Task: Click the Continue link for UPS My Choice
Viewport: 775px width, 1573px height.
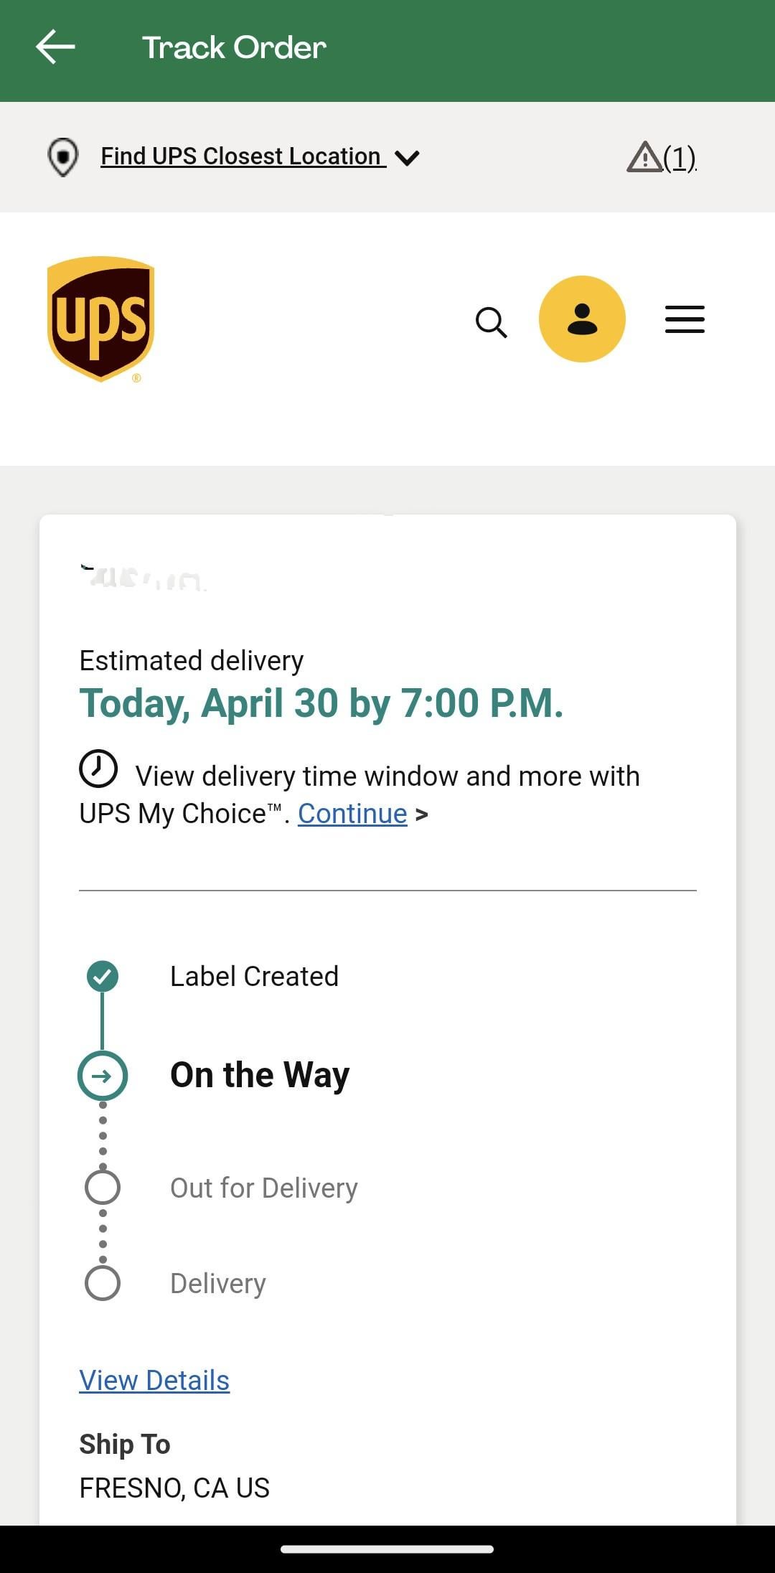Action: click(x=352, y=814)
